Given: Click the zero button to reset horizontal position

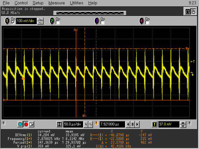Looking at the screenshot, I should point(132,124).
